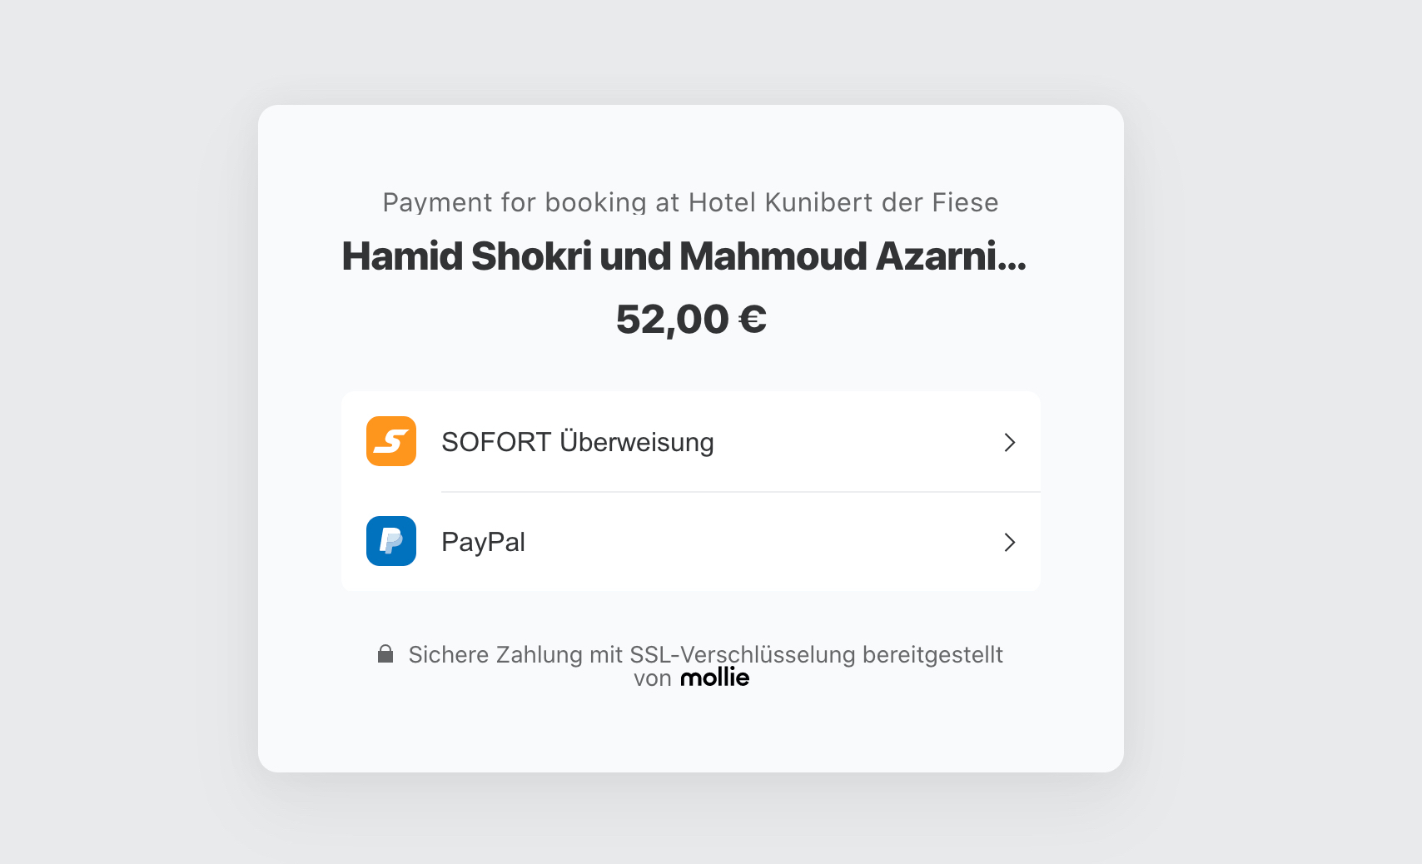
Task: Expand the SOFORT Überweisung row chevron
Action: (1009, 442)
